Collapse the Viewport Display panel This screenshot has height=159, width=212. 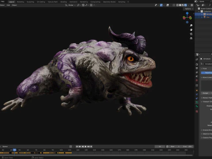tap(206, 102)
